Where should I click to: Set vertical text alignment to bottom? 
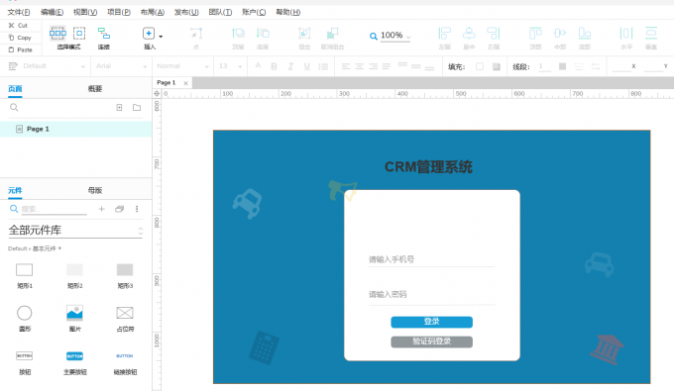(429, 67)
